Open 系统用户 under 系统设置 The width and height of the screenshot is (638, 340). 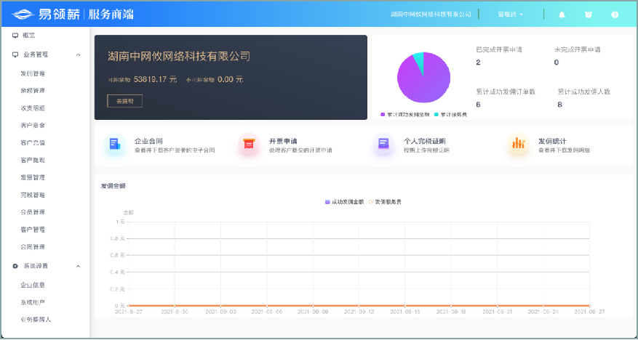coord(33,302)
